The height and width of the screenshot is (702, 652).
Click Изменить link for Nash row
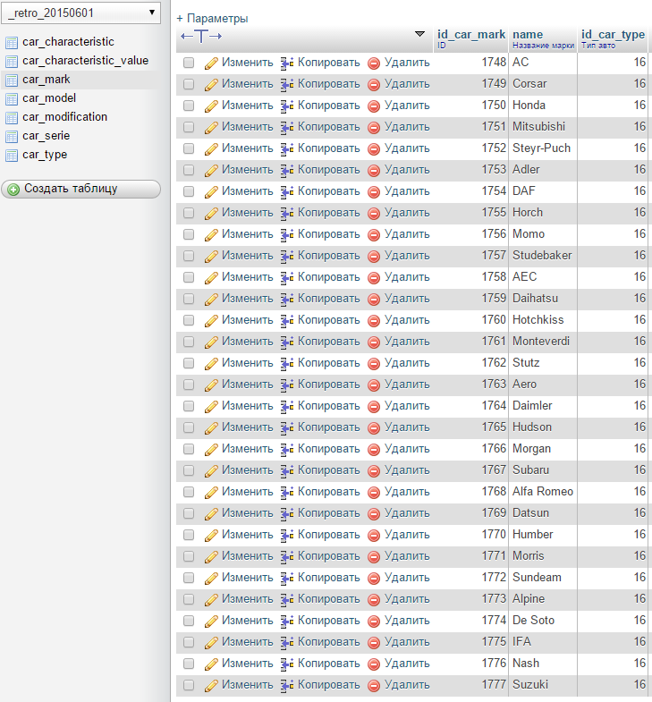point(247,664)
